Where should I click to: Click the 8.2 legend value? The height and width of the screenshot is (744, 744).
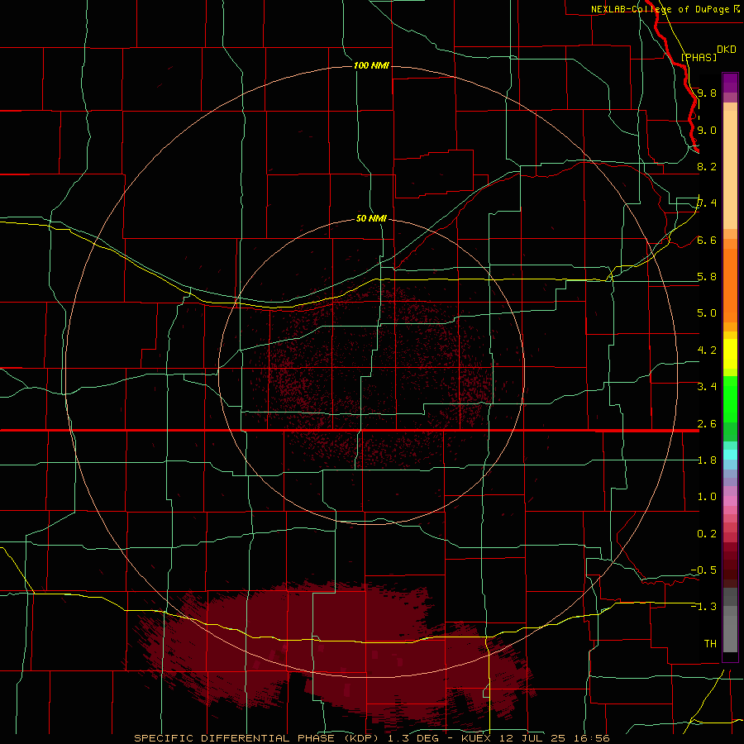pyautogui.click(x=707, y=166)
